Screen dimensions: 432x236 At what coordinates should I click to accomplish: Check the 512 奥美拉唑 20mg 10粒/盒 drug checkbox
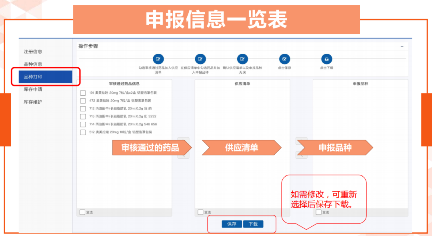tap(83, 132)
